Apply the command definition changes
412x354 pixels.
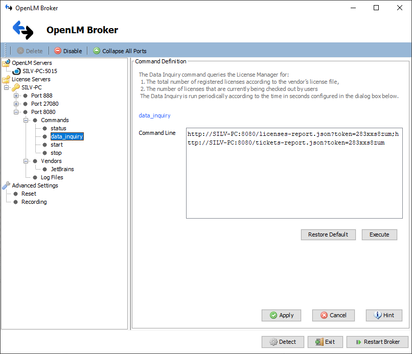click(281, 315)
